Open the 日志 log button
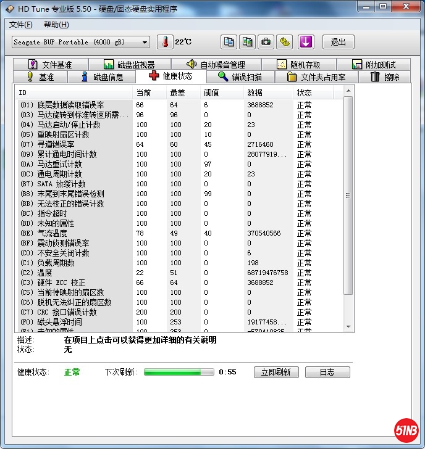 click(327, 372)
